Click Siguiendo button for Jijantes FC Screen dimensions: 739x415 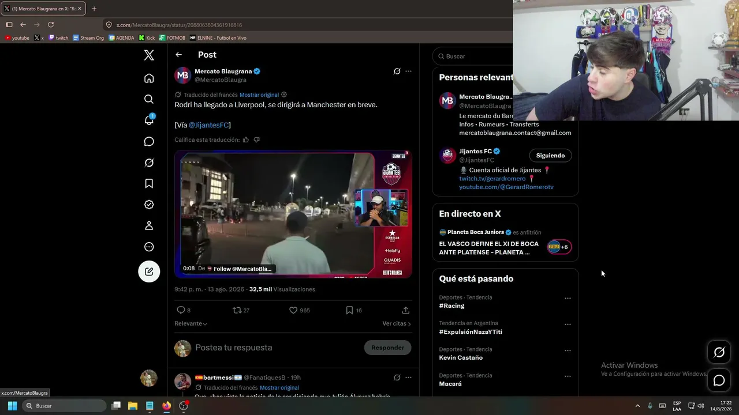[x=550, y=156]
